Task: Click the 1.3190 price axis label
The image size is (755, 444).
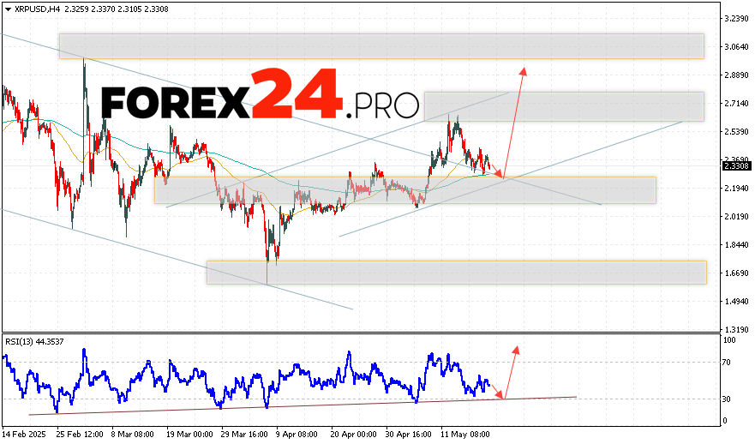Action: 736,329
